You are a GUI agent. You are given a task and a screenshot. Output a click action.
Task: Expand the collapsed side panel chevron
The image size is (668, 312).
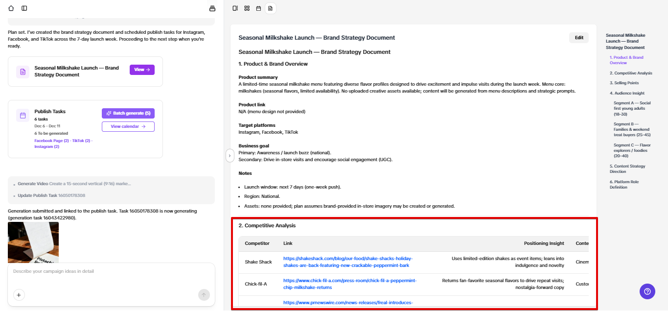(230, 155)
